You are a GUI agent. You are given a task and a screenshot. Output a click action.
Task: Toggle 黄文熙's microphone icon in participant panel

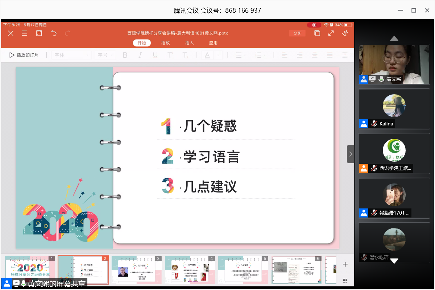point(381,79)
